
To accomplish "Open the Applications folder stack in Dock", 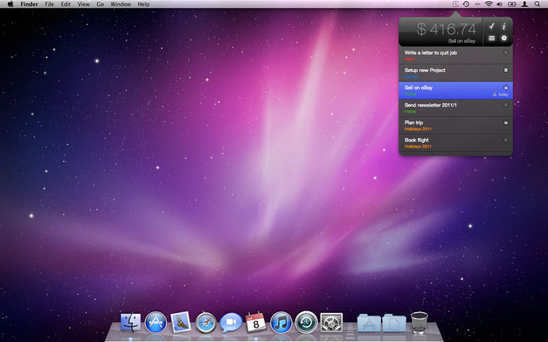I will point(369,323).
